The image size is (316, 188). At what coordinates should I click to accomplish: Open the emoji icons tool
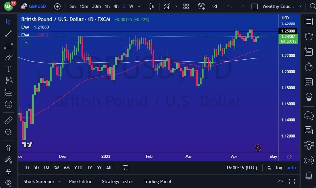pyautogui.click(x=9, y=104)
